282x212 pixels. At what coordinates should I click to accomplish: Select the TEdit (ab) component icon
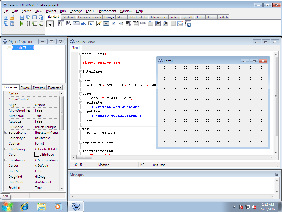[91, 23]
